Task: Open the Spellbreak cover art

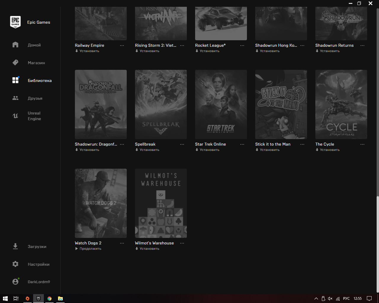Action: tap(161, 104)
